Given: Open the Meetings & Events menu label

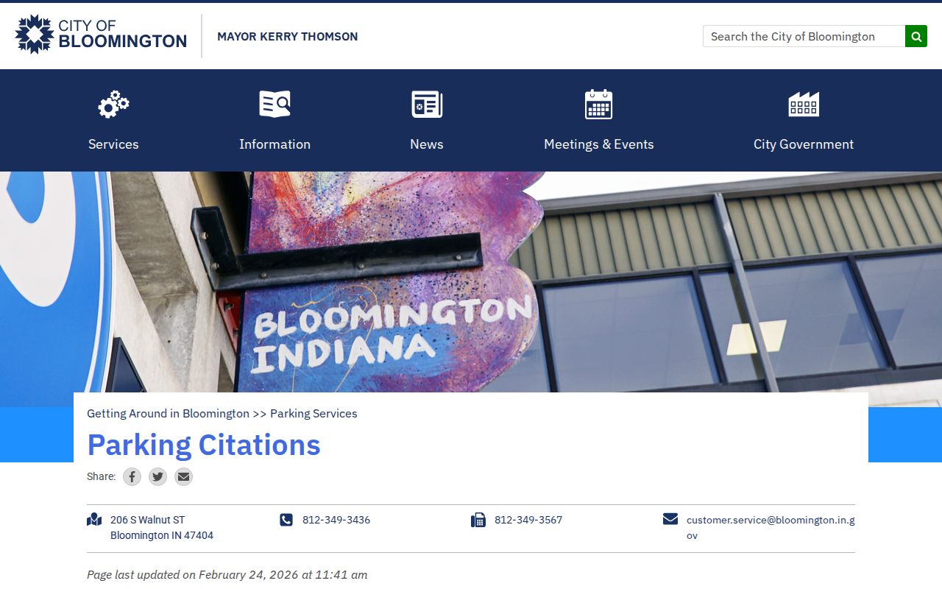Looking at the screenshot, I should tap(598, 144).
